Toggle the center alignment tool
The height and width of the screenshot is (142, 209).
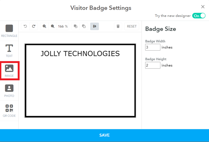[94, 26]
